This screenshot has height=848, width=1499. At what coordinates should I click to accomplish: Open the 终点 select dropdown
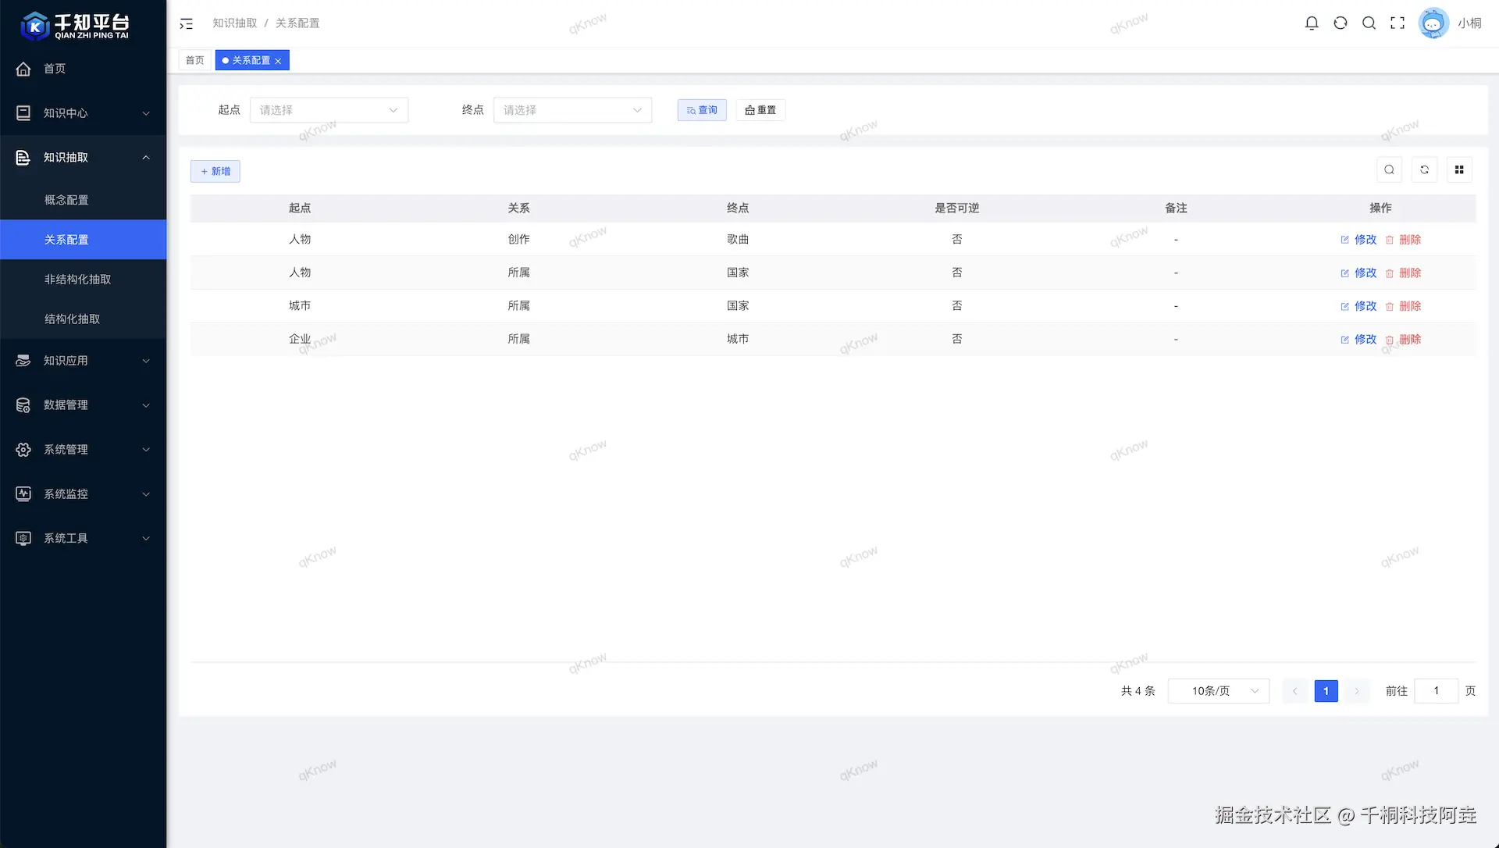tap(572, 110)
